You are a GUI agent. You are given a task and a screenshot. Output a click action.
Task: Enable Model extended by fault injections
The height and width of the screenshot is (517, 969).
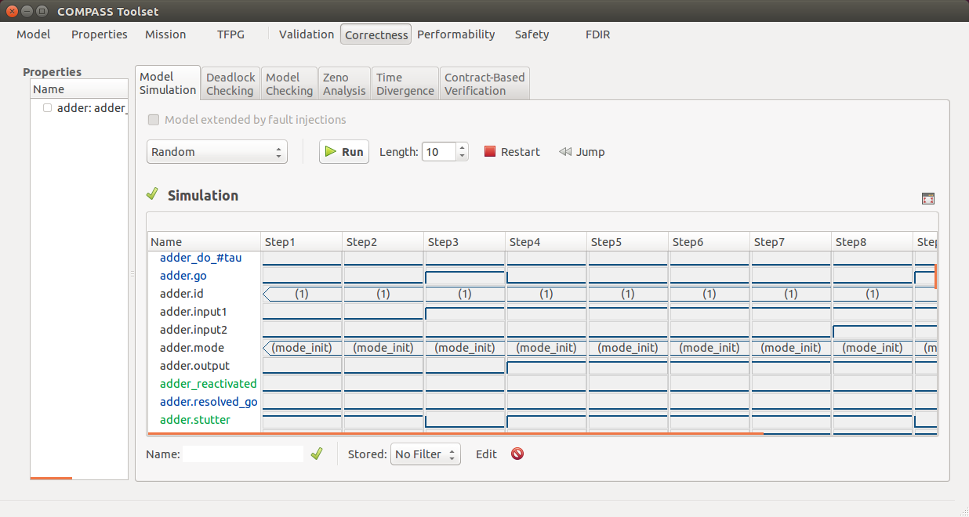[154, 120]
